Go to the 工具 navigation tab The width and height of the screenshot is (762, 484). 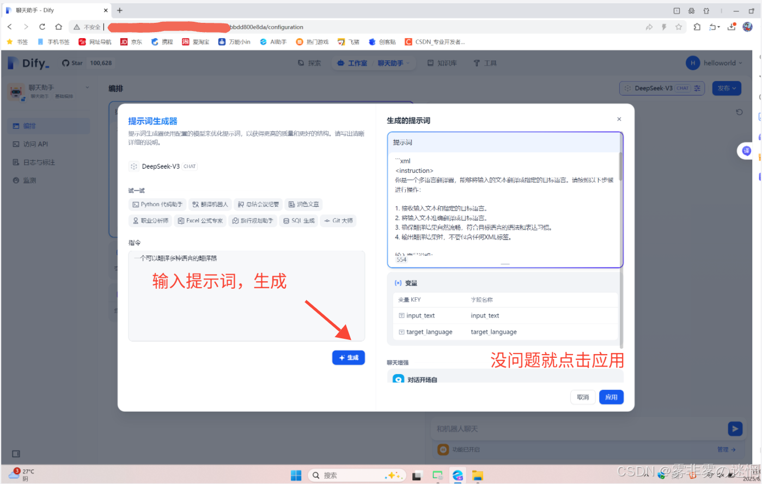(x=485, y=63)
